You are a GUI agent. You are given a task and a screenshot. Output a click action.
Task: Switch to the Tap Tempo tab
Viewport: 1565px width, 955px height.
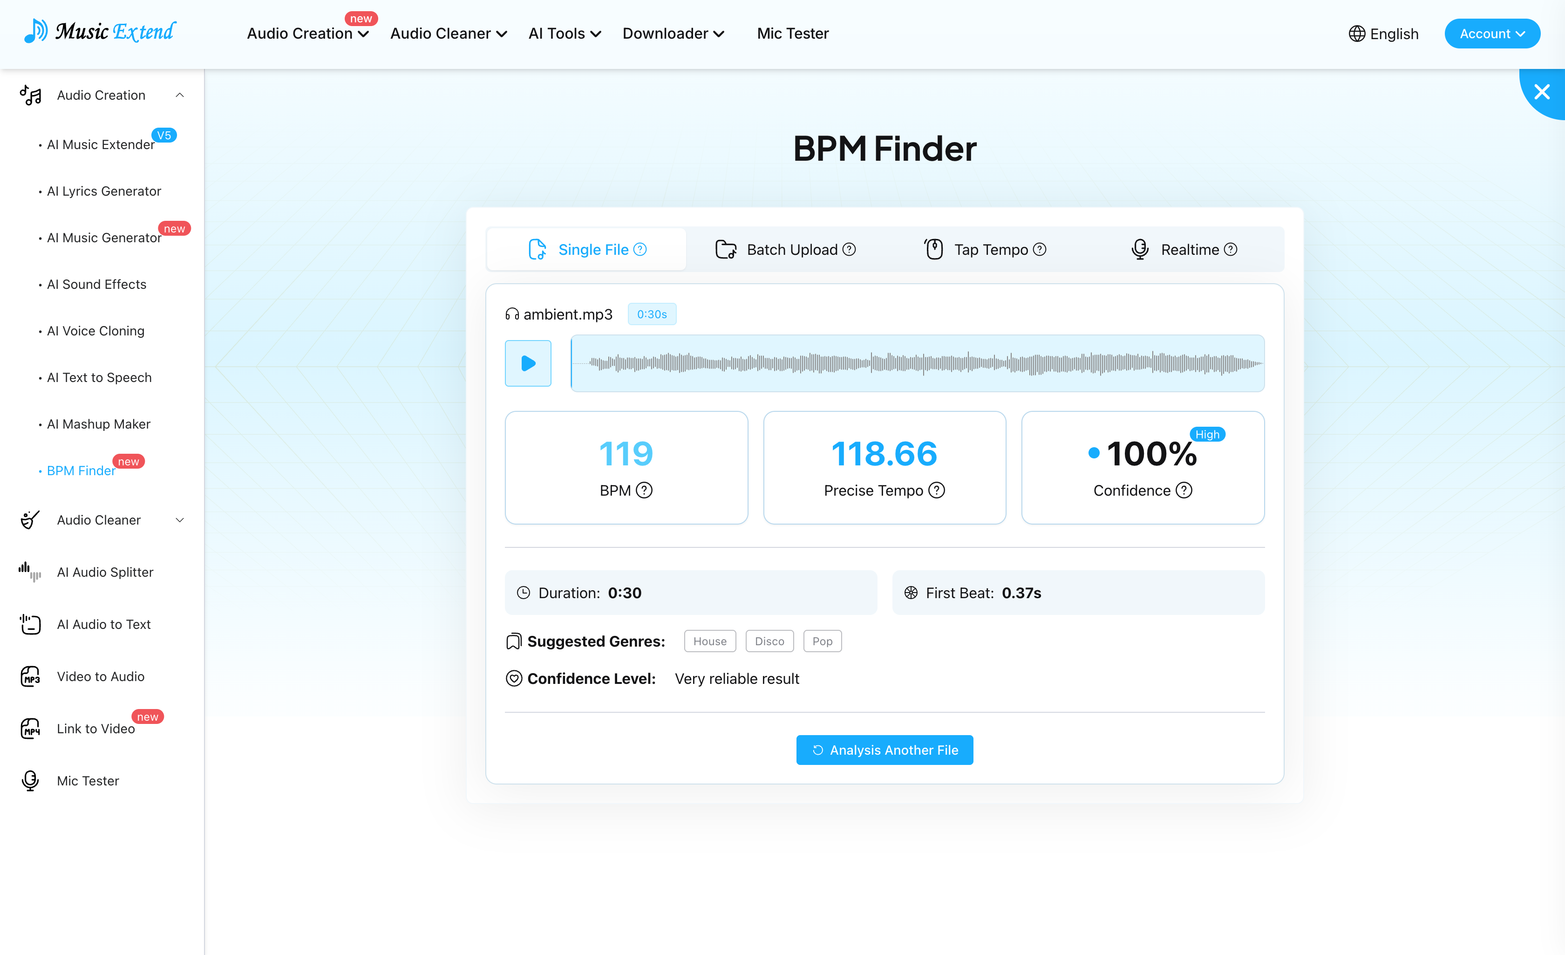click(x=985, y=250)
